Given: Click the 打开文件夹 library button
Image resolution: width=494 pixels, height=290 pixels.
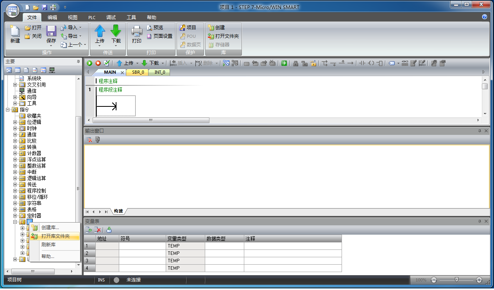Looking at the screenshot, I should point(223,36).
